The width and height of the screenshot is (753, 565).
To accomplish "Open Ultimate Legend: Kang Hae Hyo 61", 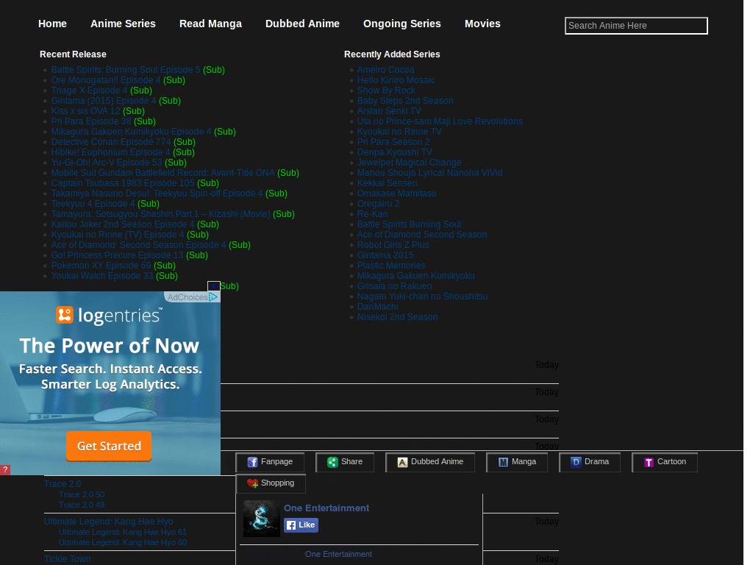I will coord(123,533).
